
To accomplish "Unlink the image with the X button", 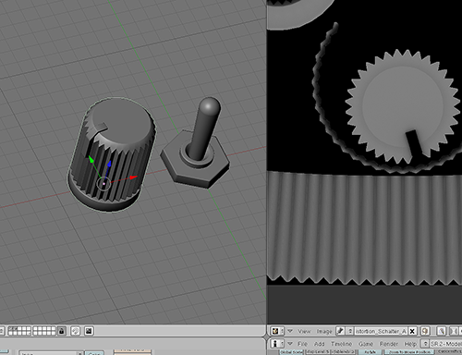I will (412, 331).
